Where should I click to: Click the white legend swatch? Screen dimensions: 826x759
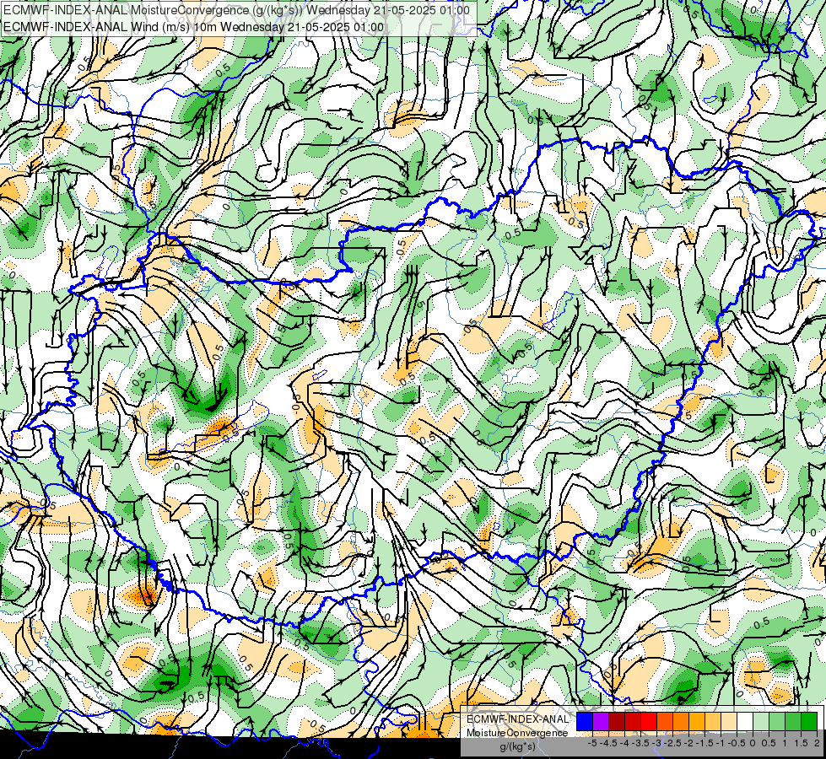point(745,722)
